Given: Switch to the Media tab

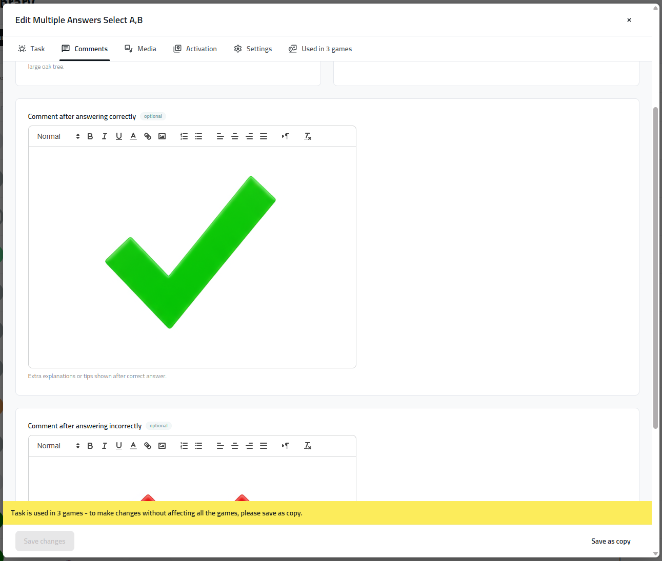Looking at the screenshot, I should click(141, 49).
